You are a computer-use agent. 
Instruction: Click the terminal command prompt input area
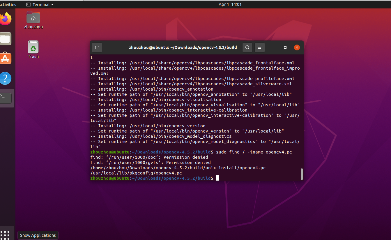coord(217,178)
